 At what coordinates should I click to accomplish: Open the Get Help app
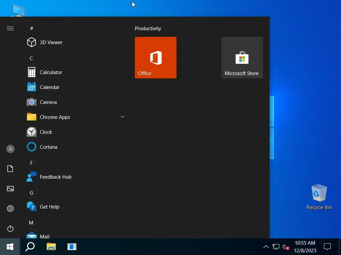(75, 207)
